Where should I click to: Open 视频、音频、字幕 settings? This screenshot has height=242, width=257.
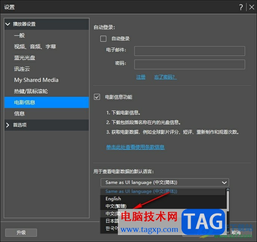pos(47,47)
